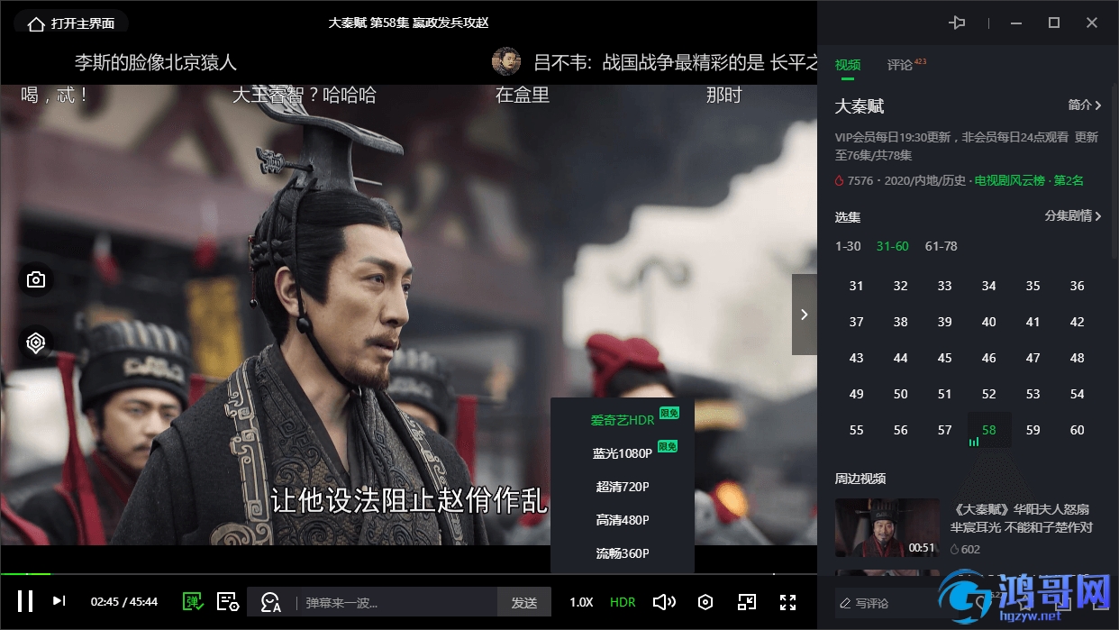Select 高清480P quality option
1119x630 pixels.
pyautogui.click(x=623, y=520)
